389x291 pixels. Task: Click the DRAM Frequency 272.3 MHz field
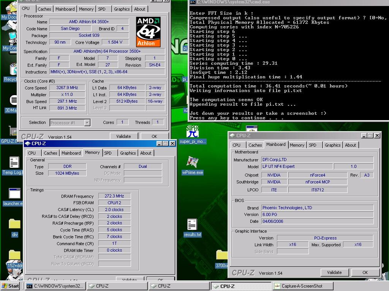[x=114, y=196]
